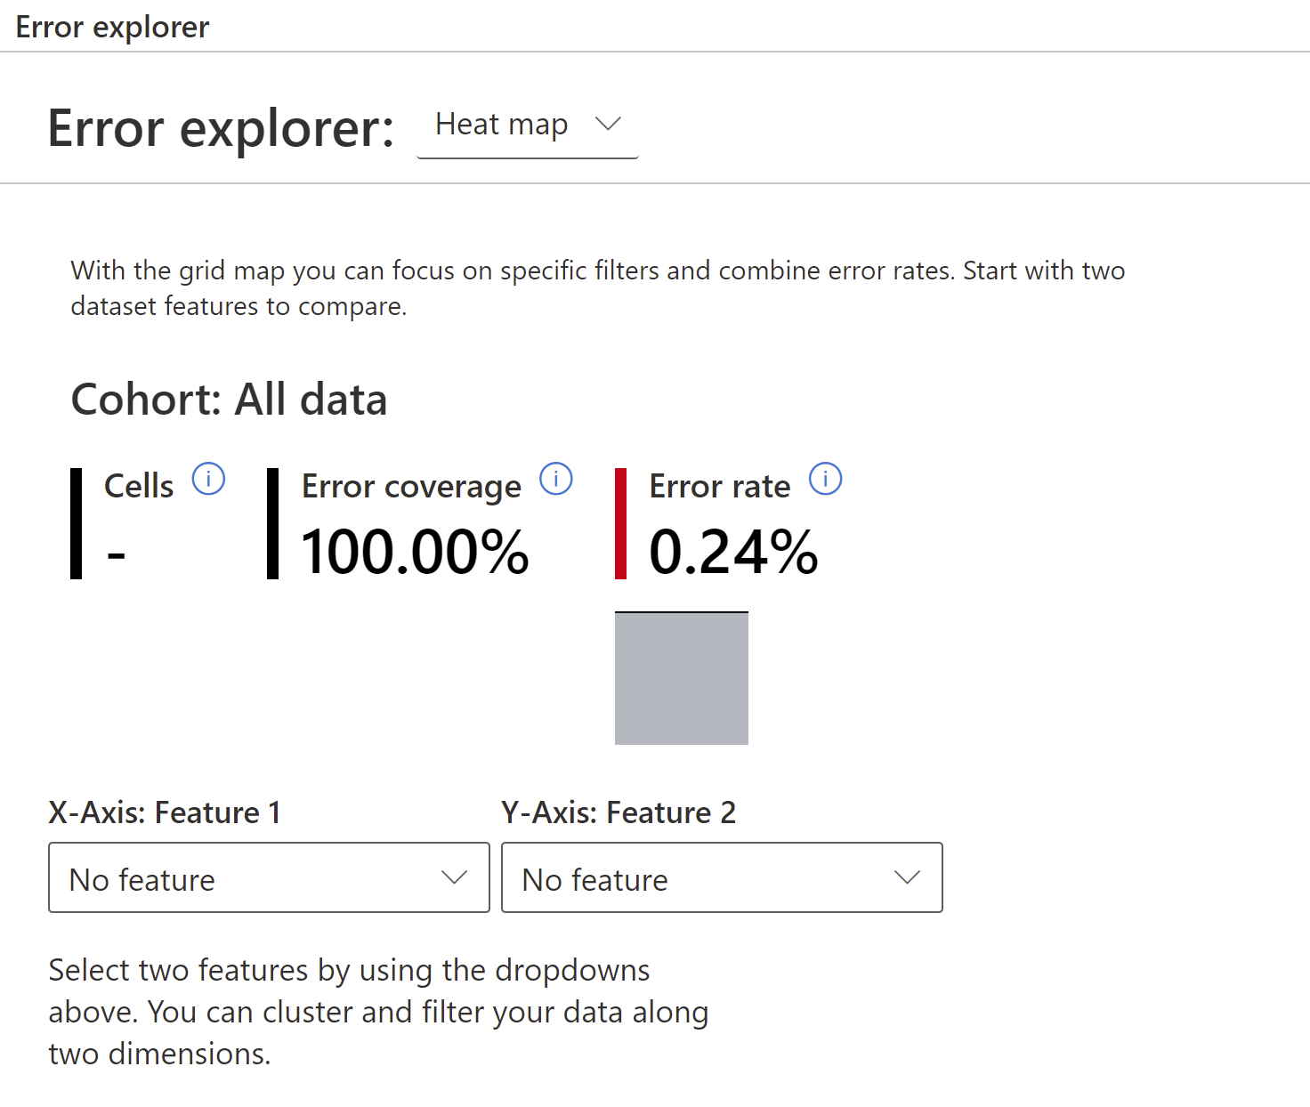Toggle the Error rate metric selection
Viewport: 1310px width, 1107px height.
pyautogui.click(x=720, y=486)
